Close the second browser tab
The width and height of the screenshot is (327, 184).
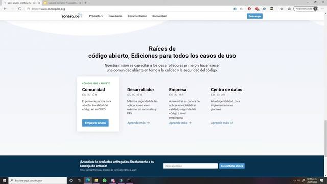click(80, 3)
